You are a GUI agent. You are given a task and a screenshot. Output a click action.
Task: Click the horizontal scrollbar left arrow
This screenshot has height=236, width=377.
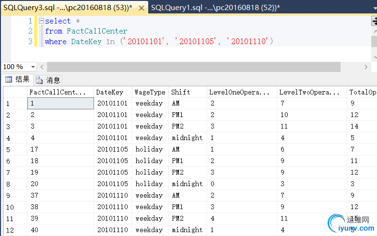point(42,67)
